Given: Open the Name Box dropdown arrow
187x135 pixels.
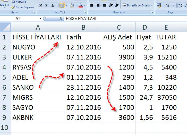Looking at the screenshot, I should 40,19.
